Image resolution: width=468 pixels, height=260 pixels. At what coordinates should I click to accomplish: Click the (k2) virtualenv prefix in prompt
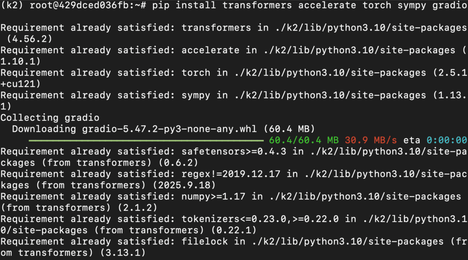click(x=15, y=5)
